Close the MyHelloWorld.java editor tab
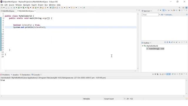 (x=35, y=11)
